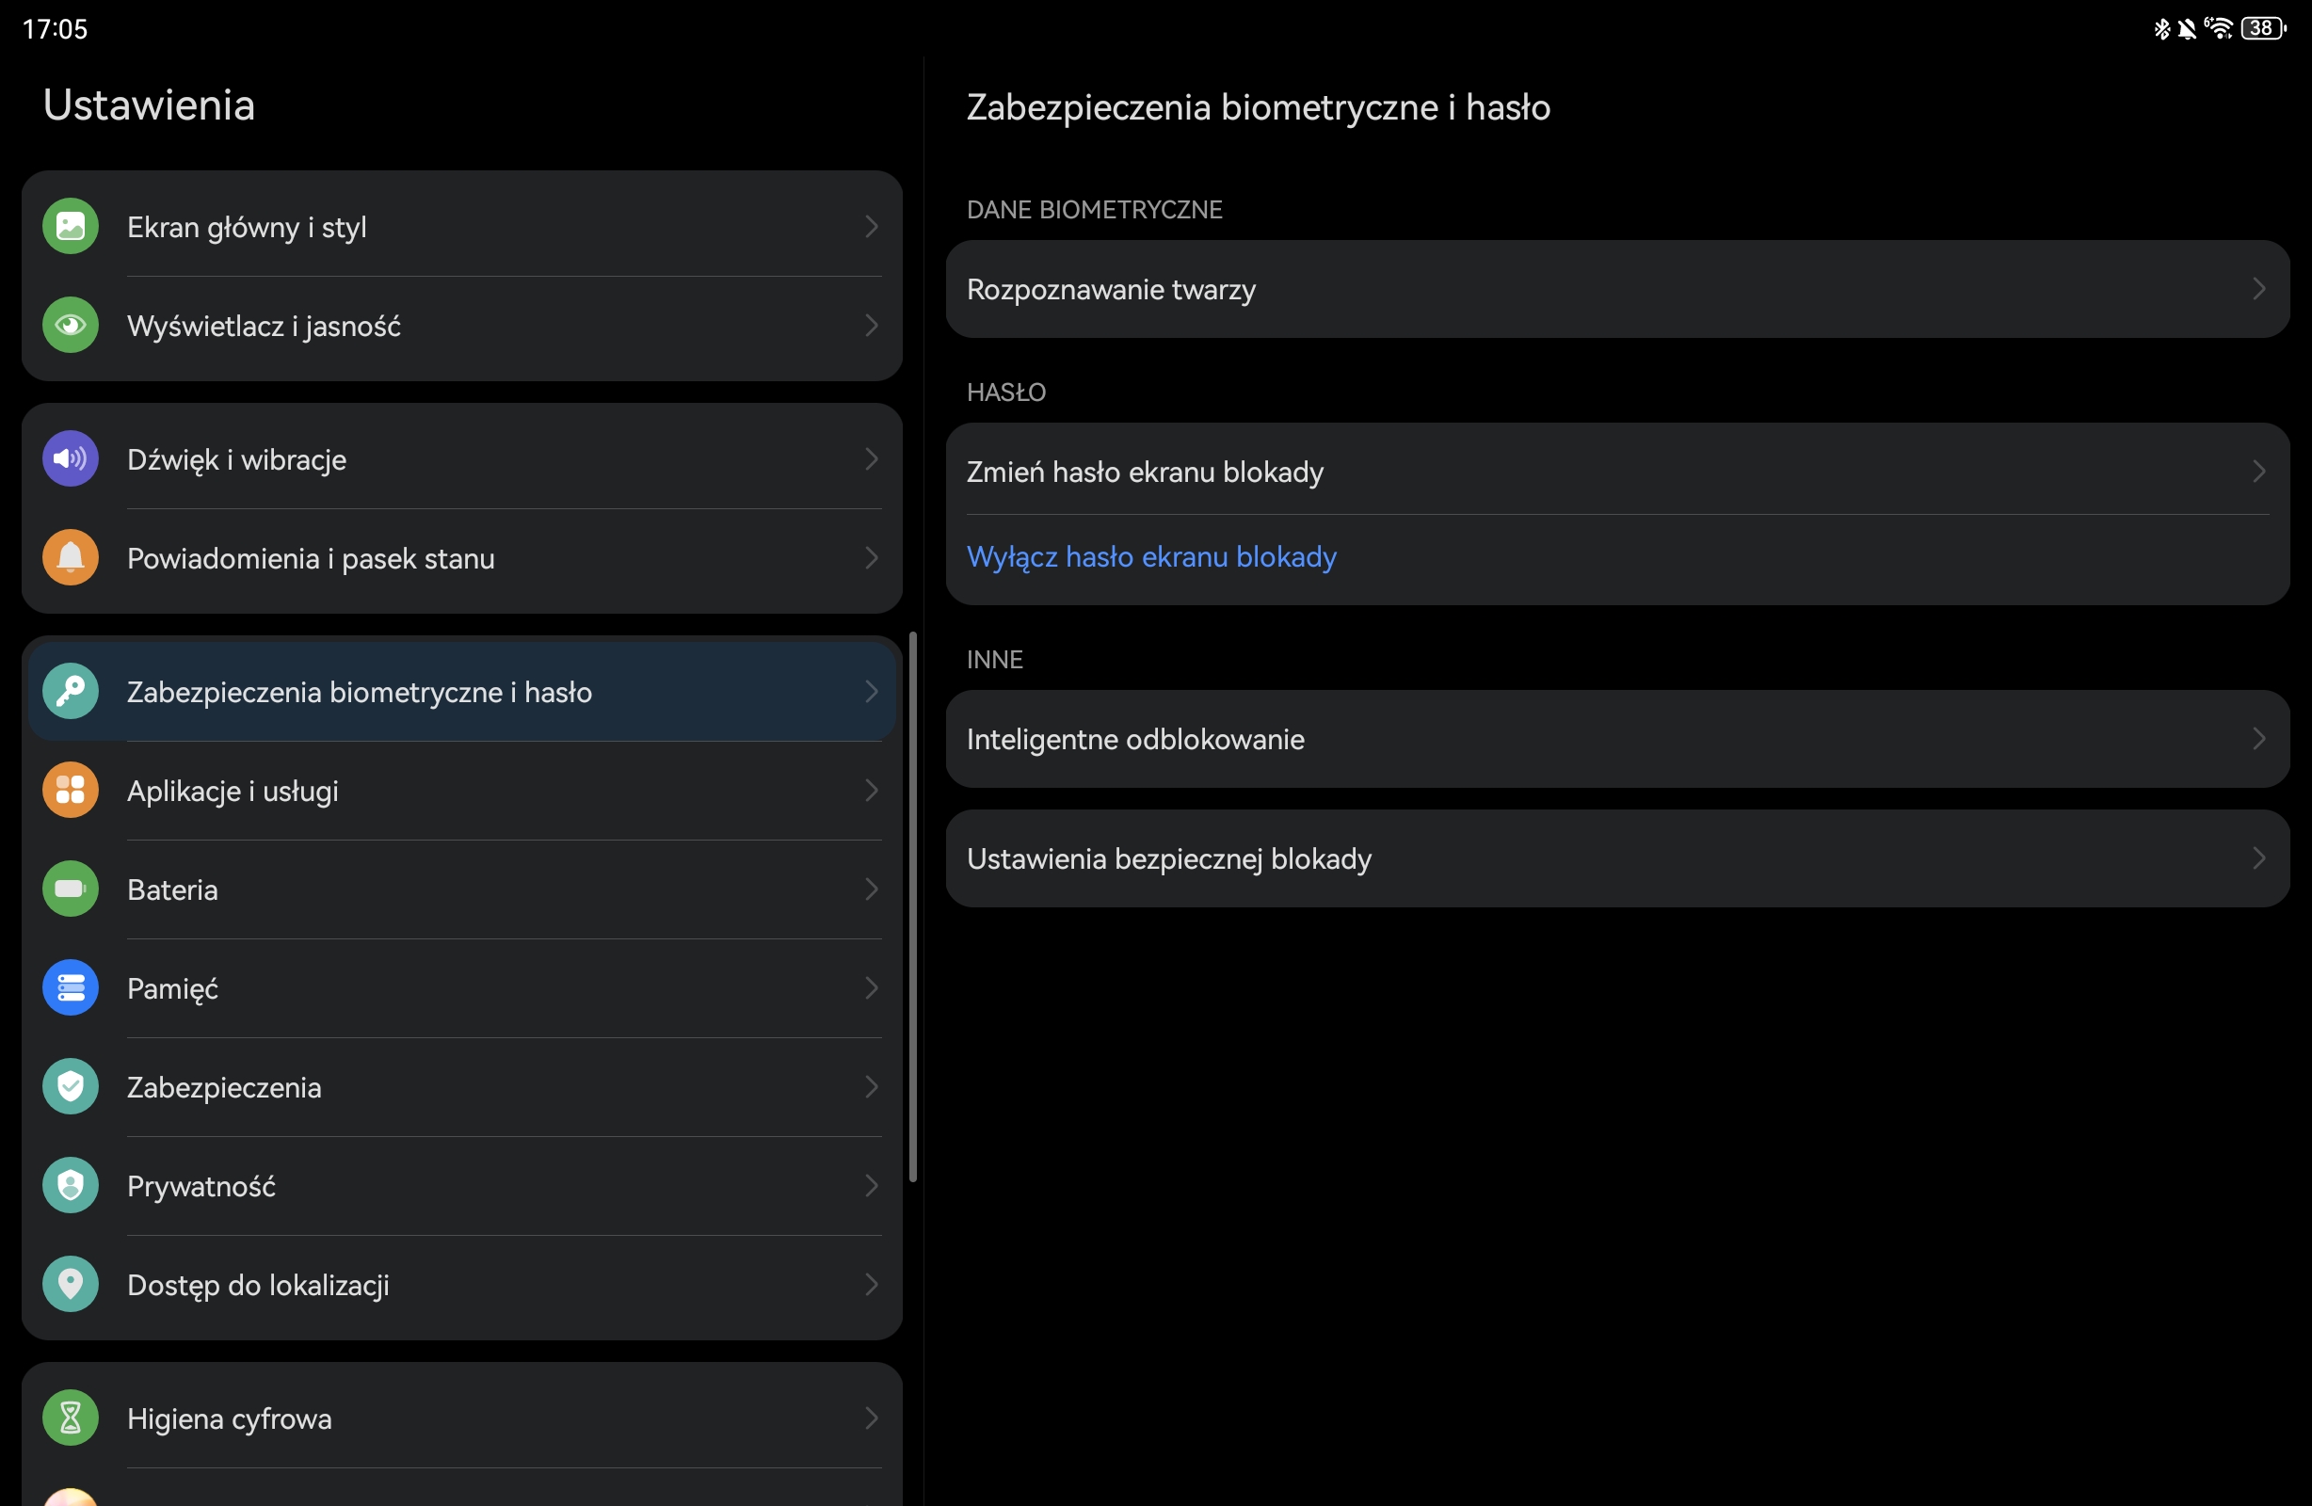Tap the key icon for Zabezpieczenia biometryczne
Image resolution: width=2312 pixels, height=1506 pixels.
(x=70, y=692)
